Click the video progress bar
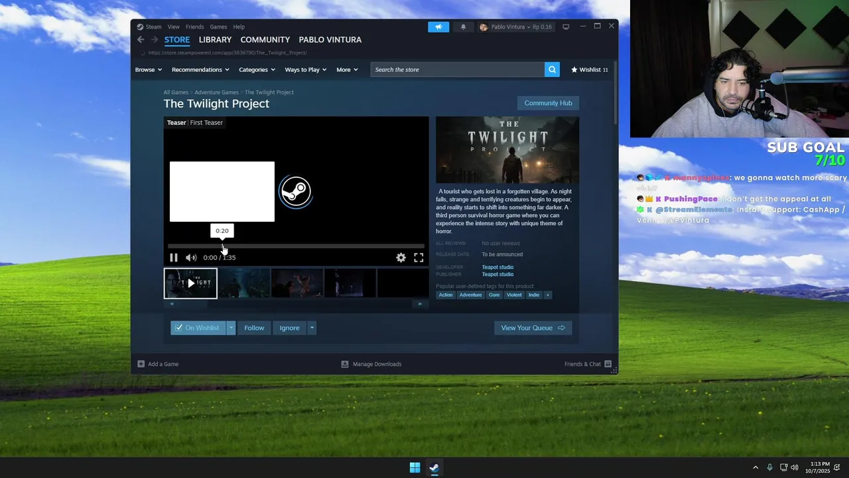849x478 pixels. 296,246
